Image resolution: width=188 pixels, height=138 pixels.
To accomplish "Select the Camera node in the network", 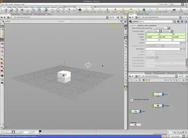I will (158, 106).
